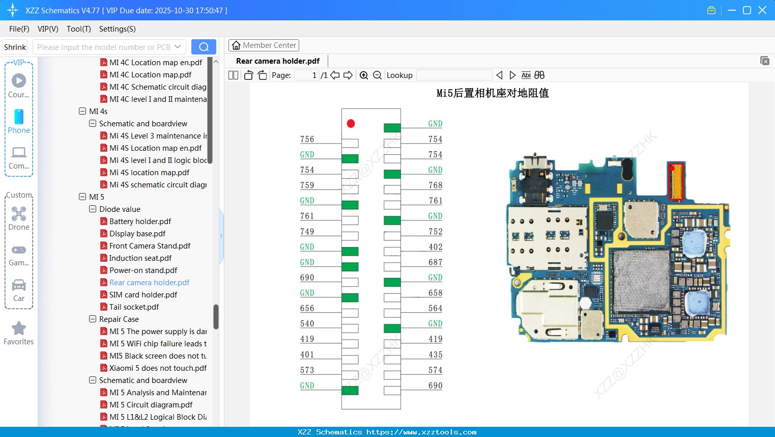Click the tree scrollbar up arrow
775x437 pixels.
(216, 61)
